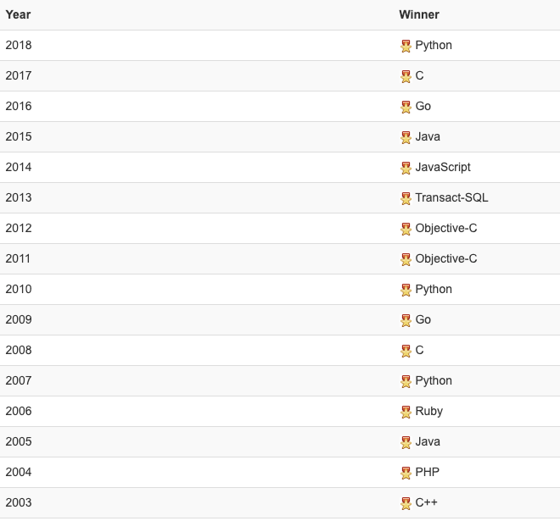560x521 pixels.
Task: Click the medal icon in the 2012 row
Action: pos(406,229)
